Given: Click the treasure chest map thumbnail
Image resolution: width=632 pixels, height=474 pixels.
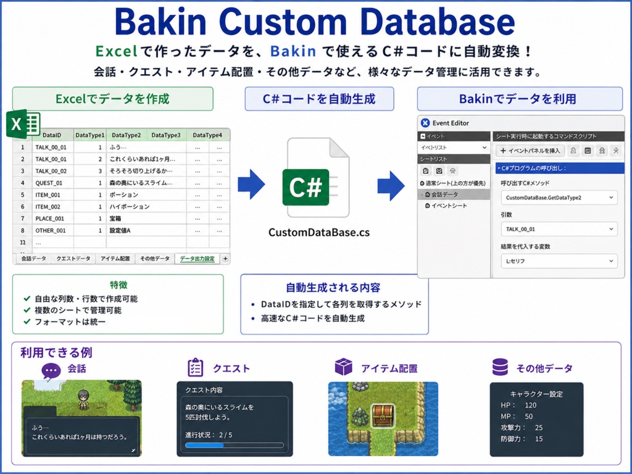Looking at the screenshot, I should pyautogui.click(x=383, y=419).
